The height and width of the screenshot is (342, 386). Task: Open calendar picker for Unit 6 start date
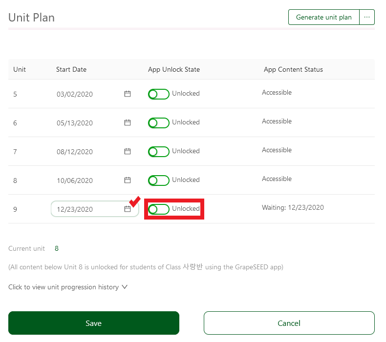[x=127, y=122]
